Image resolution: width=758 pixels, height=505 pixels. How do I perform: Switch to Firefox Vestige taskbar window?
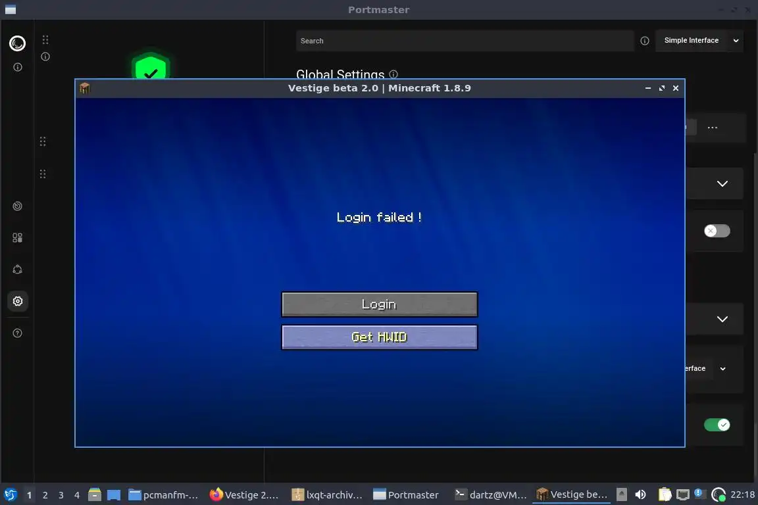[x=245, y=495]
